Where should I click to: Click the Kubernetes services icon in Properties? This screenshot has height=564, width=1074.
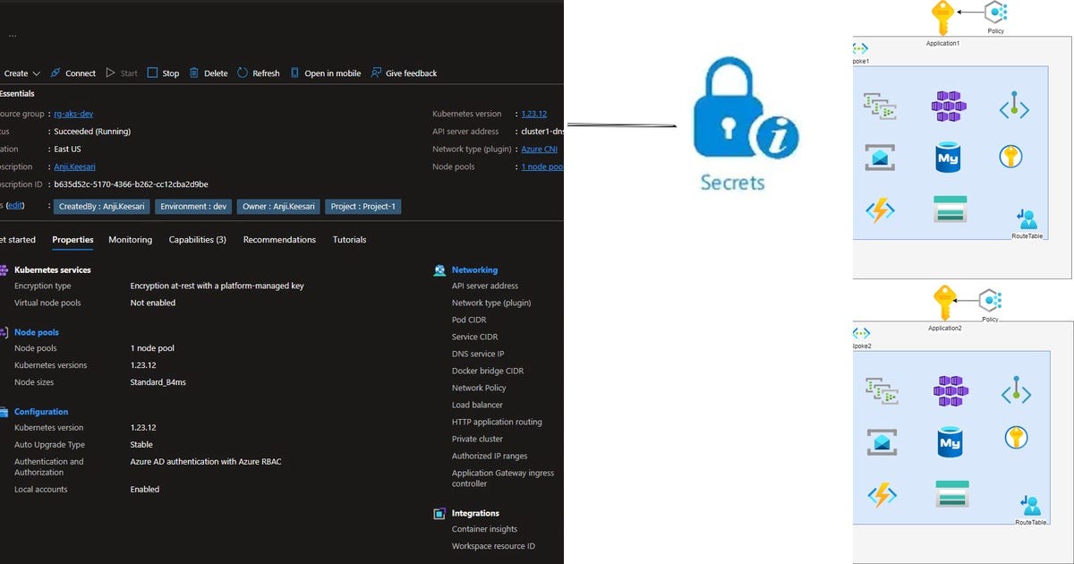click(x=6, y=269)
